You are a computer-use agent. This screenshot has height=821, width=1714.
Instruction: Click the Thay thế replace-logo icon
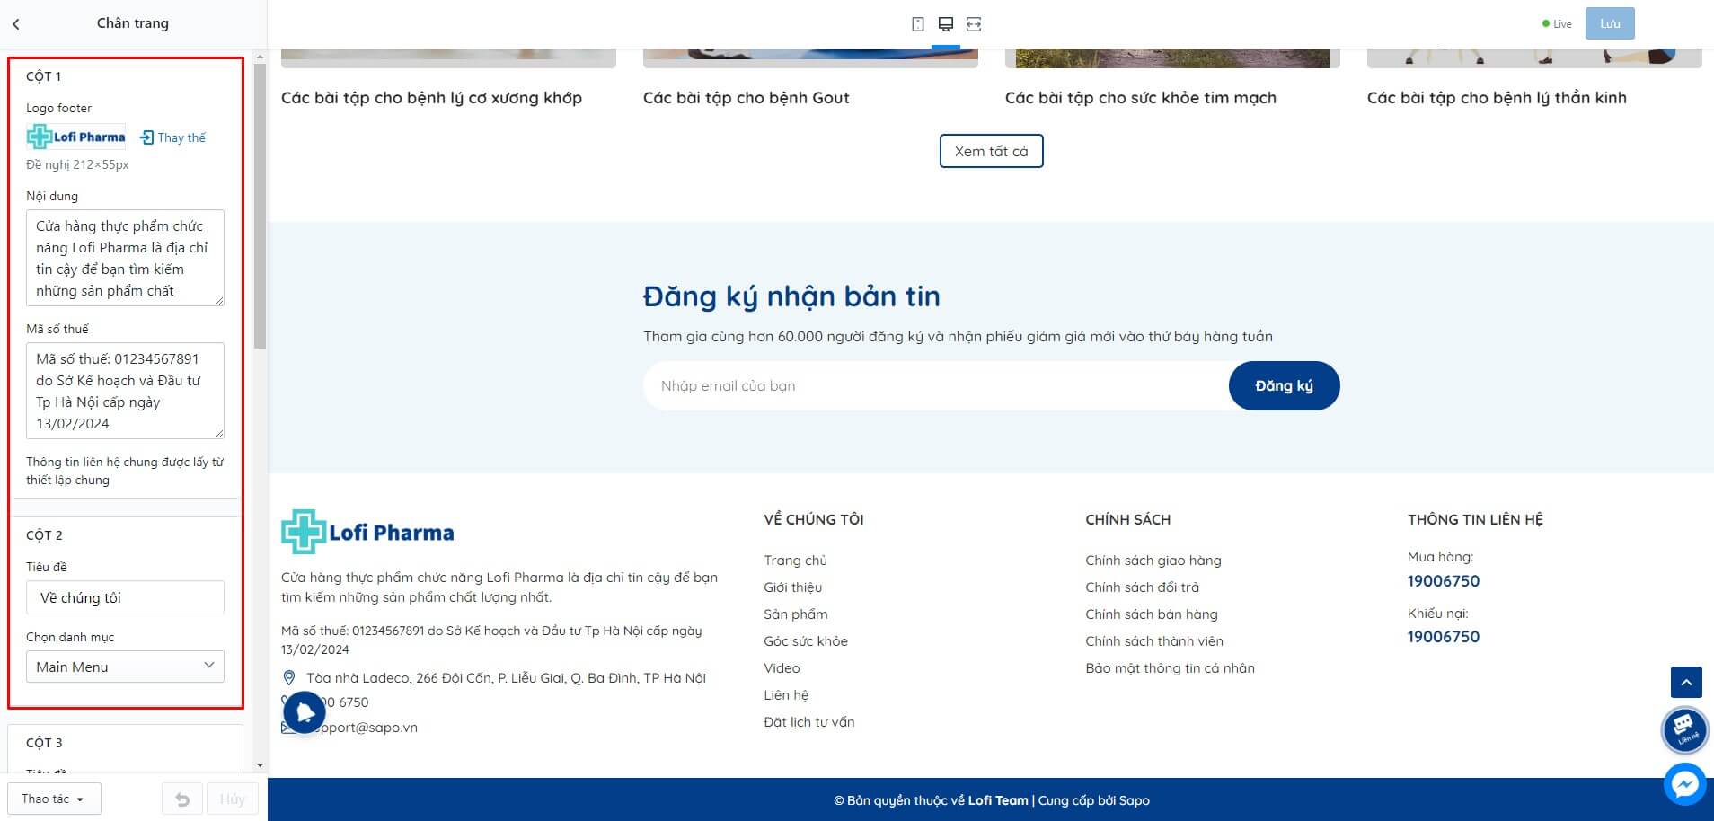[147, 137]
